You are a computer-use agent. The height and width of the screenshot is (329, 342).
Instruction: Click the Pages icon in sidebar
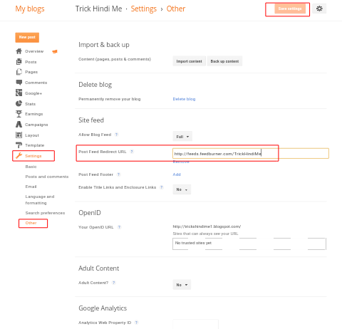19,72
